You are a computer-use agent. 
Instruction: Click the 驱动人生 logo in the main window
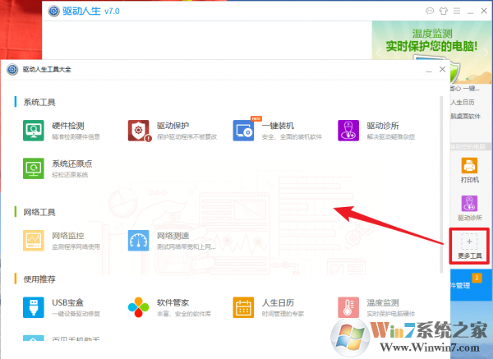(x=53, y=11)
